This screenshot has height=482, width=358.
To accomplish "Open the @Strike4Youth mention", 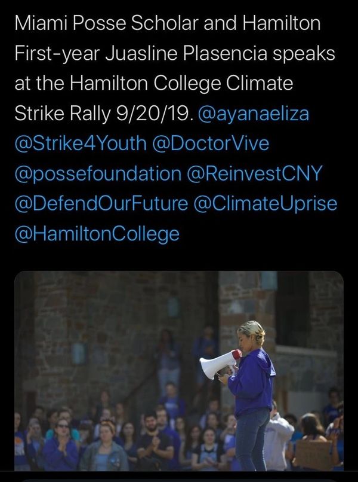I will [x=81, y=144].
